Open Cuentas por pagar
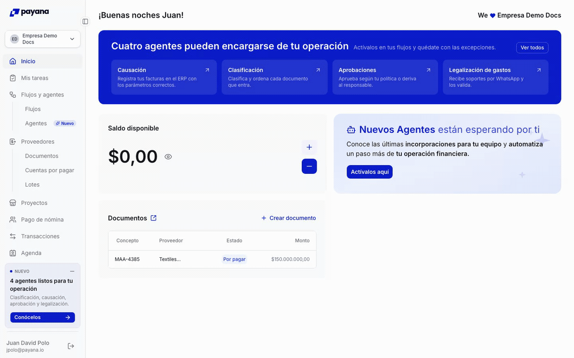This screenshot has width=574, height=358. (x=50, y=170)
